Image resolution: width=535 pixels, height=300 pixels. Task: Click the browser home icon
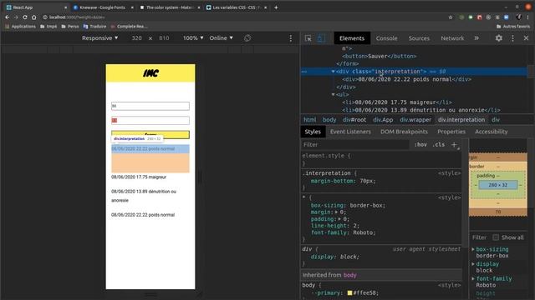click(33, 17)
